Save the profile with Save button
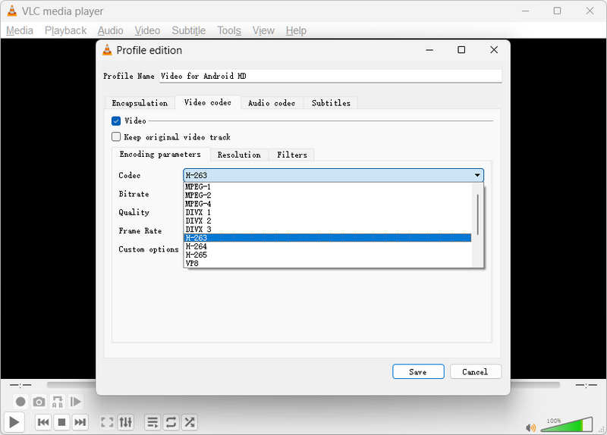The height and width of the screenshot is (435, 607). click(x=418, y=371)
